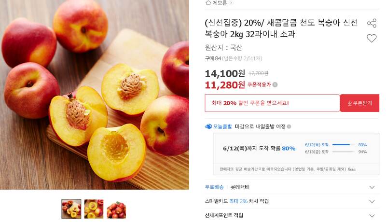Image resolution: width=386 pixels, height=222 pixels.
Task: Expand the 무료배송 롯데택배 row
Action: 292,187
